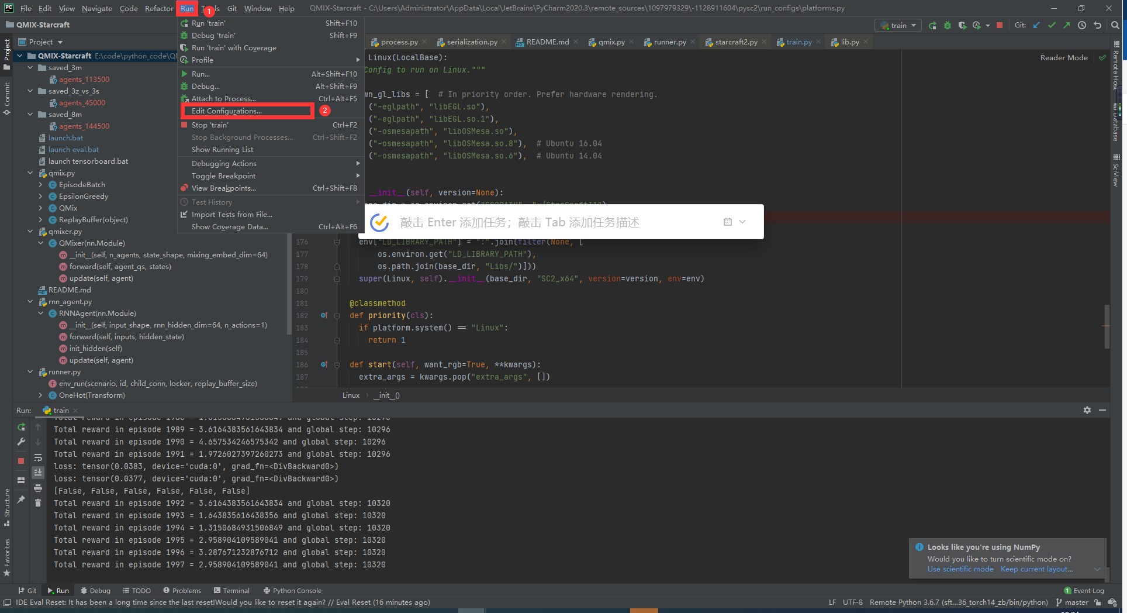
Task: Click the print icon in the Run console
Action: tap(38, 488)
